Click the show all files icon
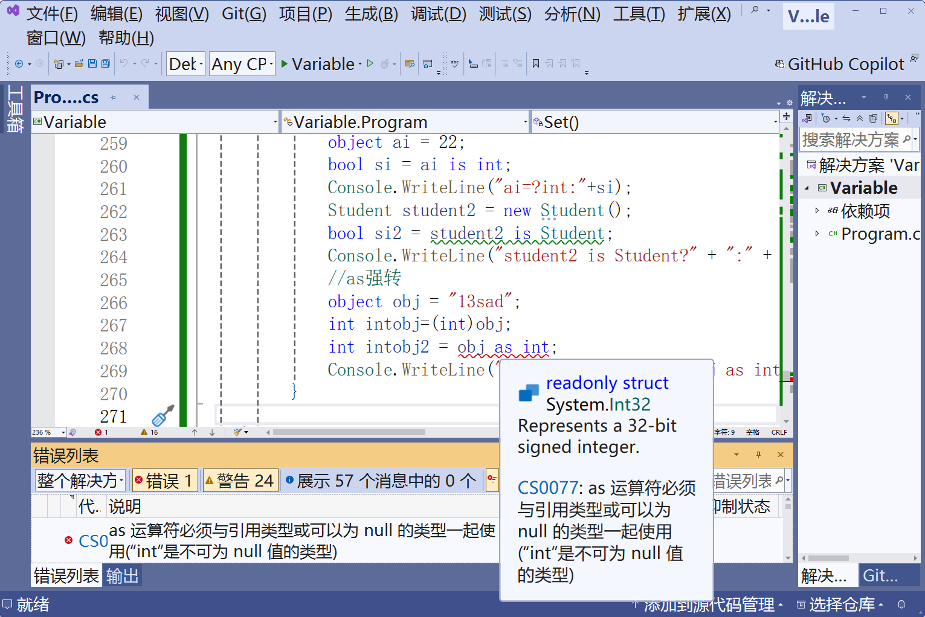The width and height of the screenshot is (925, 617). coord(873,118)
